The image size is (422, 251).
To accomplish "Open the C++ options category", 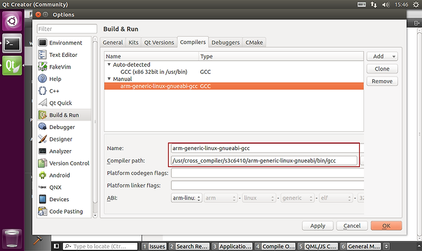I will coord(64,91).
